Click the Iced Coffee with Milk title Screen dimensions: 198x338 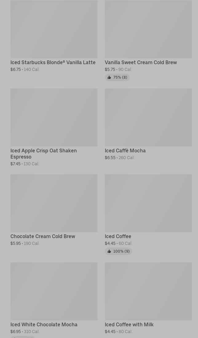pyautogui.click(x=129, y=325)
